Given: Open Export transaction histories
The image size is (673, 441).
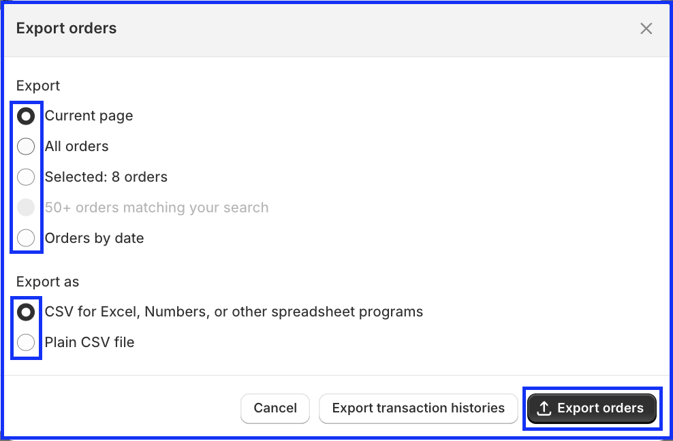Looking at the screenshot, I should [x=418, y=408].
